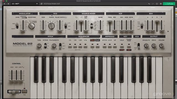Image resolution: width=177 pixels, height=99 pixels.
Task: Adjust the envelope Attack (A) slider
Action: coord(148,31)
